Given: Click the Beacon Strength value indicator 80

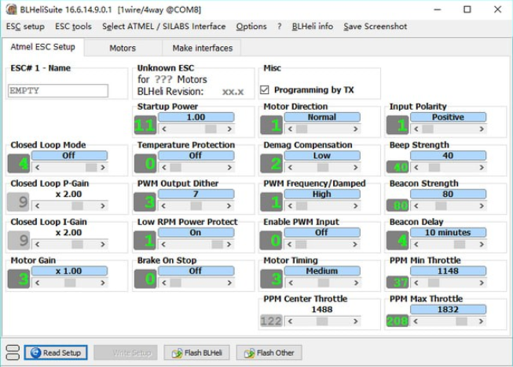Looking at the screenshot, I should (x=398, y=205).
